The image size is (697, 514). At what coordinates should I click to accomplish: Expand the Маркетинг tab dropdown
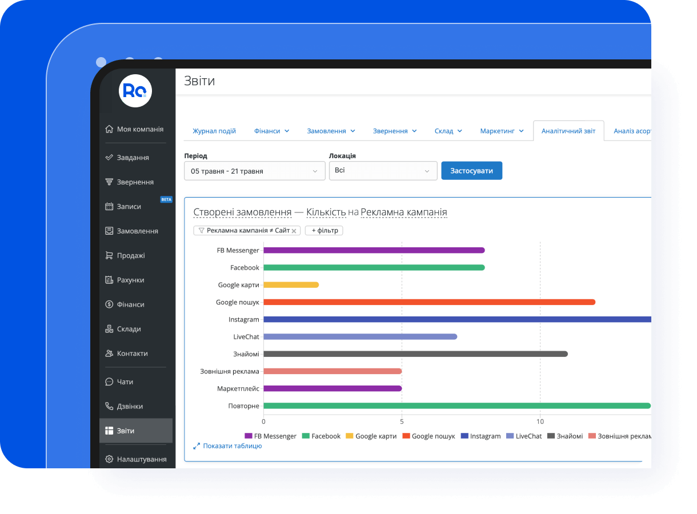pos(502,131)
